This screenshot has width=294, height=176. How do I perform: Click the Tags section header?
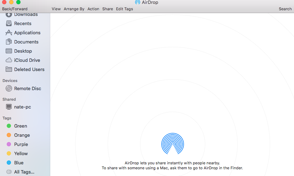[7, 118]
